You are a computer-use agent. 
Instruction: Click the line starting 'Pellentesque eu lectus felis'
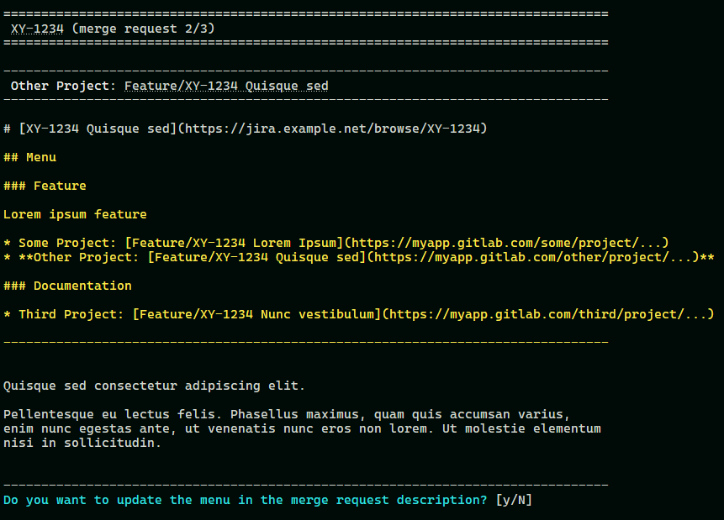click(x=287, y=414)
